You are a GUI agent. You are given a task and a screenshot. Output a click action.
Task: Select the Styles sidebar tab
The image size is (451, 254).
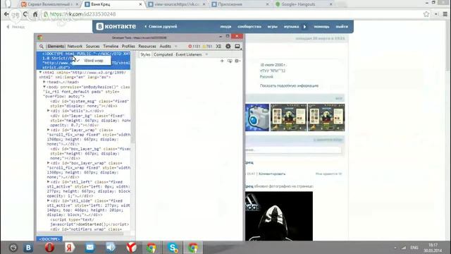pos(145,54)
